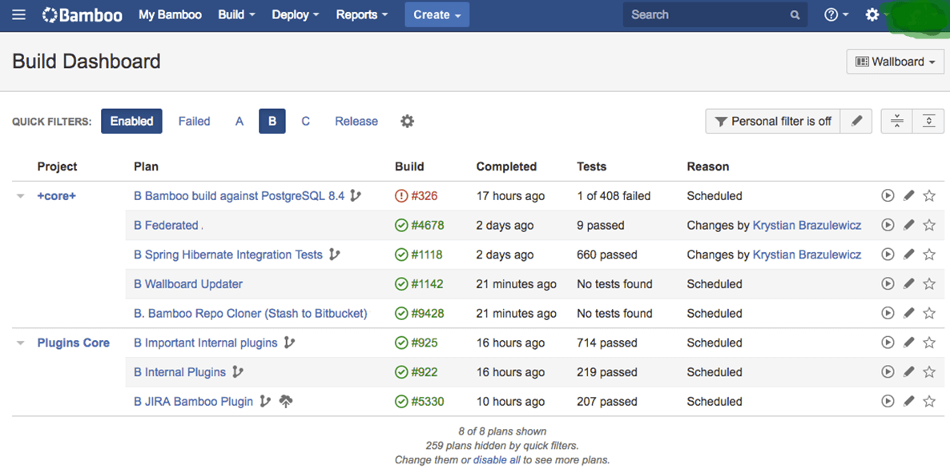This screenshot has width=950, height=469.
Task: Edit the Bamboo Repo Cloner plan
Action: [x=908, y=313]
